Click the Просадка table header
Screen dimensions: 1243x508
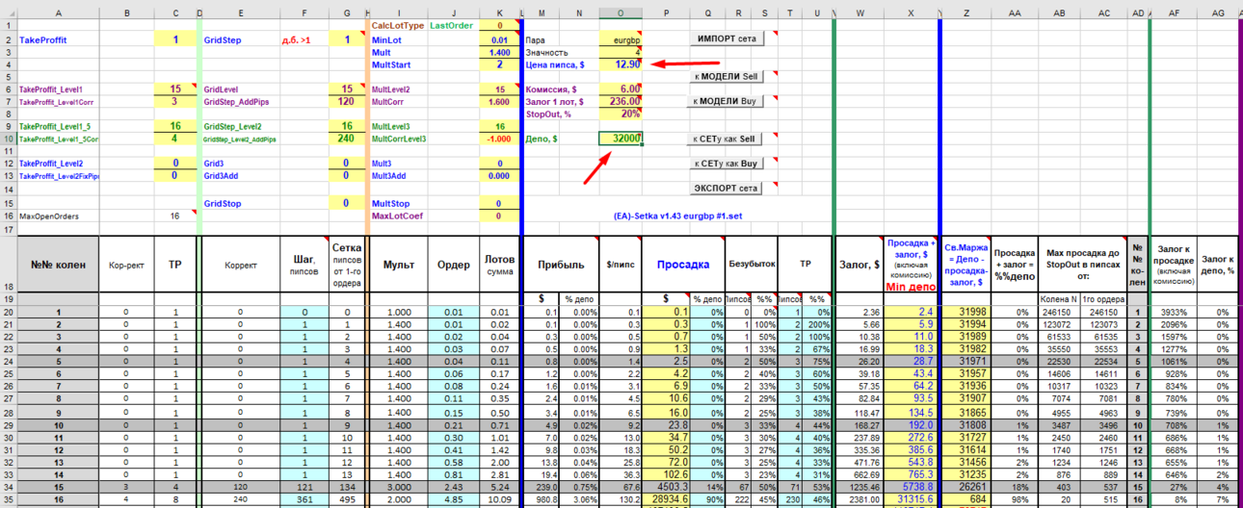click(x=683, y=264)
